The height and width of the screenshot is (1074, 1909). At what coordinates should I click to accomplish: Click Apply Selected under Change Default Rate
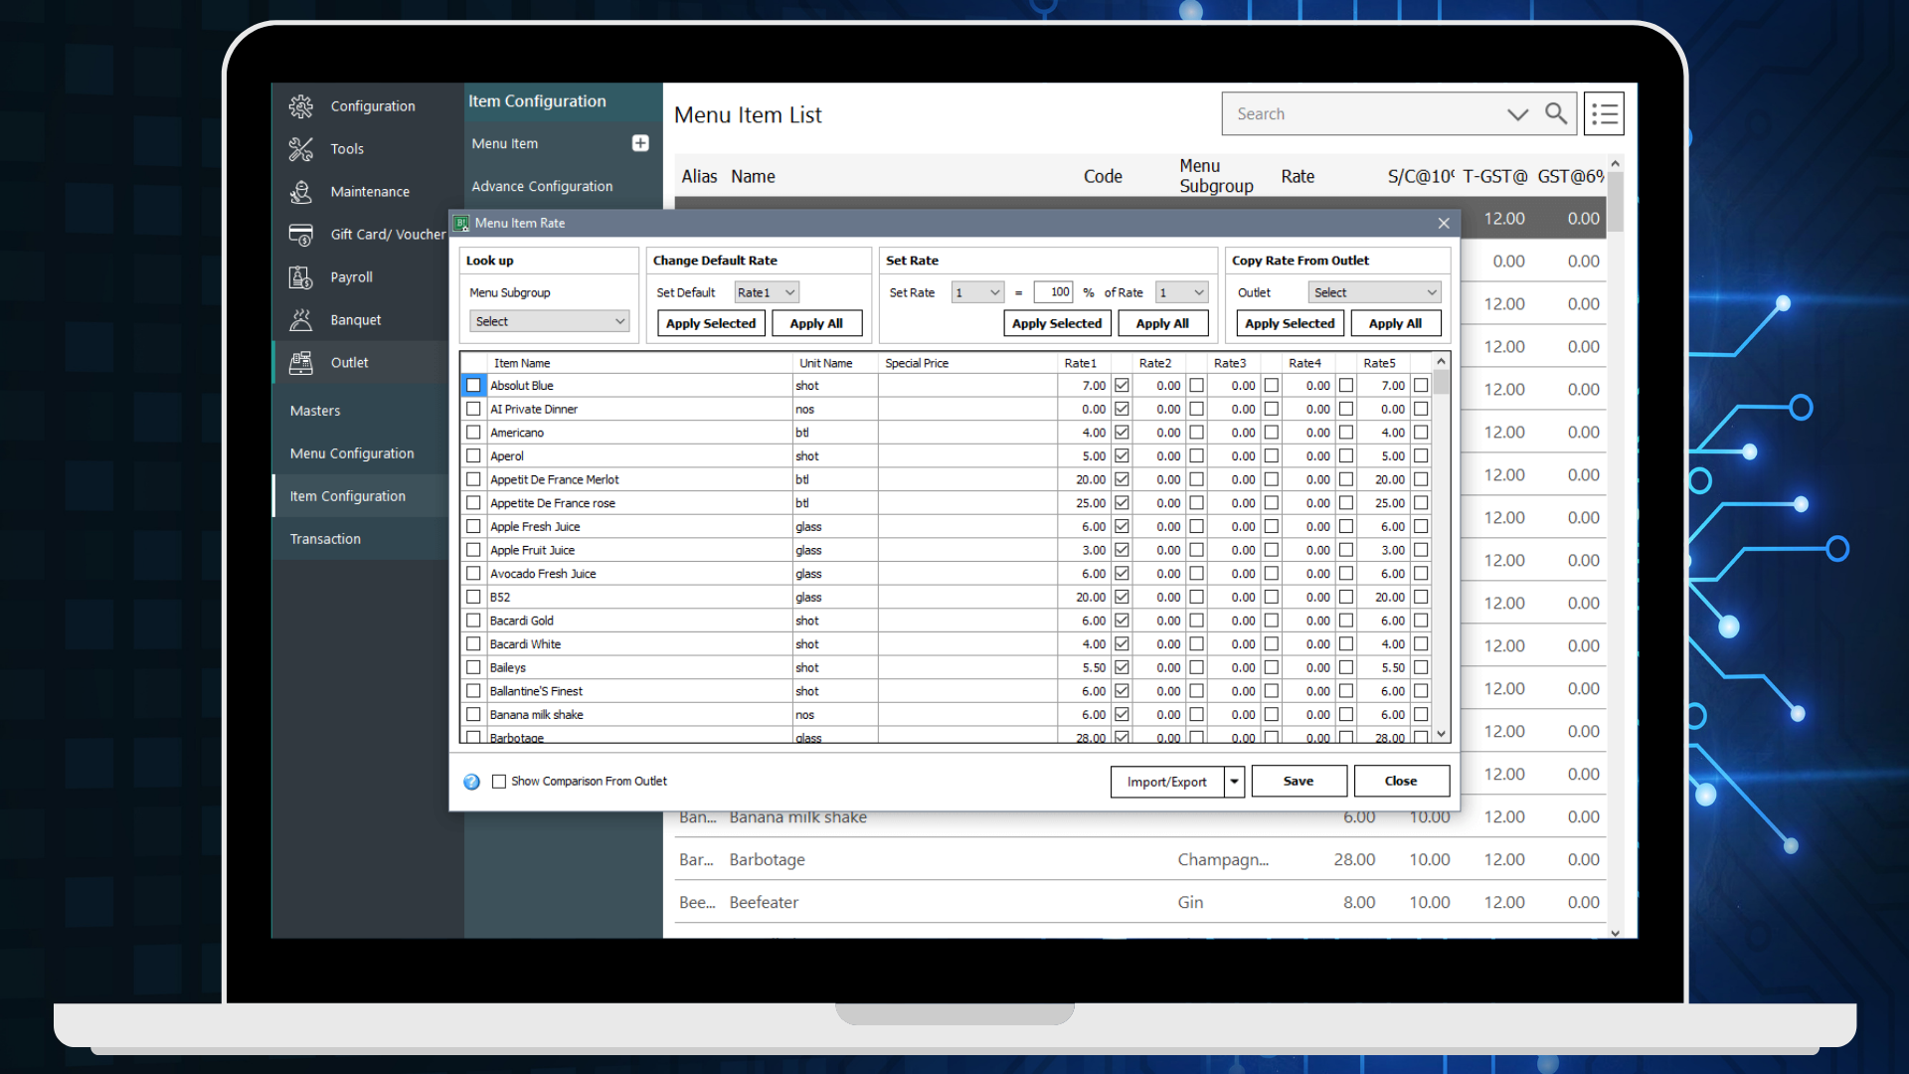coord(711,323)
